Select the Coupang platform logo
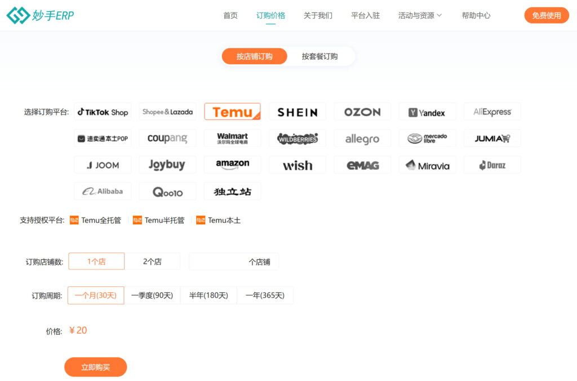577x381 pixels. pyautogui.click(x=167, y=138)
